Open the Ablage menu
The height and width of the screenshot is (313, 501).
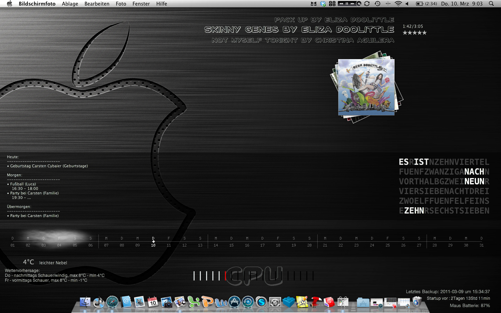[x=70, y=3]
